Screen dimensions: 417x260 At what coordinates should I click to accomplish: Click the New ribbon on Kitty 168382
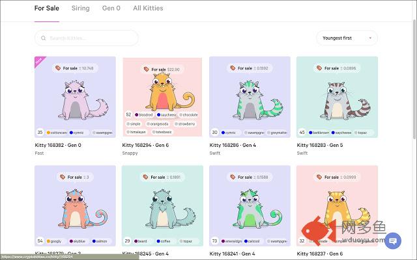click(x=39, y=60)
